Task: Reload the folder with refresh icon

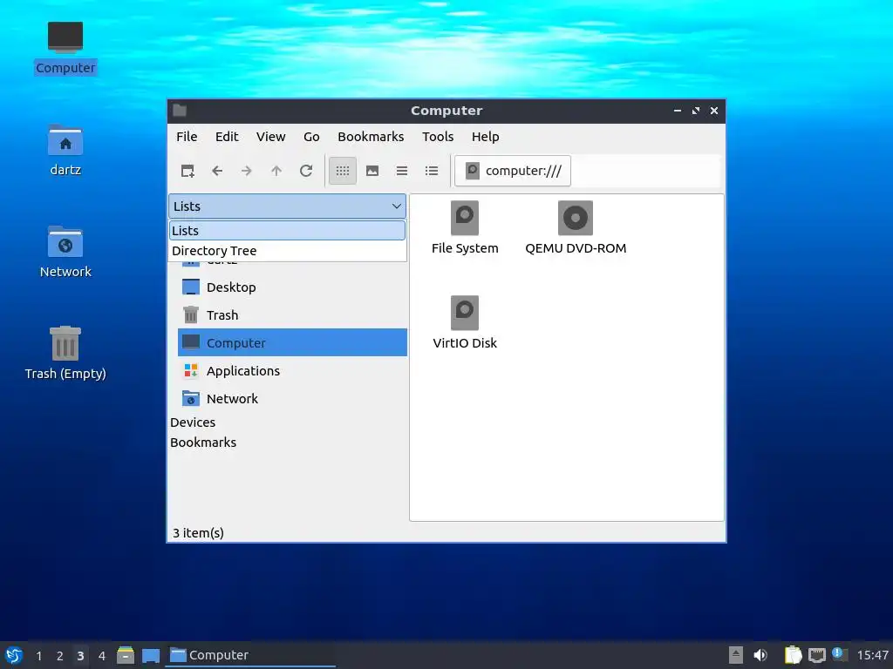Action: [306, 171]
